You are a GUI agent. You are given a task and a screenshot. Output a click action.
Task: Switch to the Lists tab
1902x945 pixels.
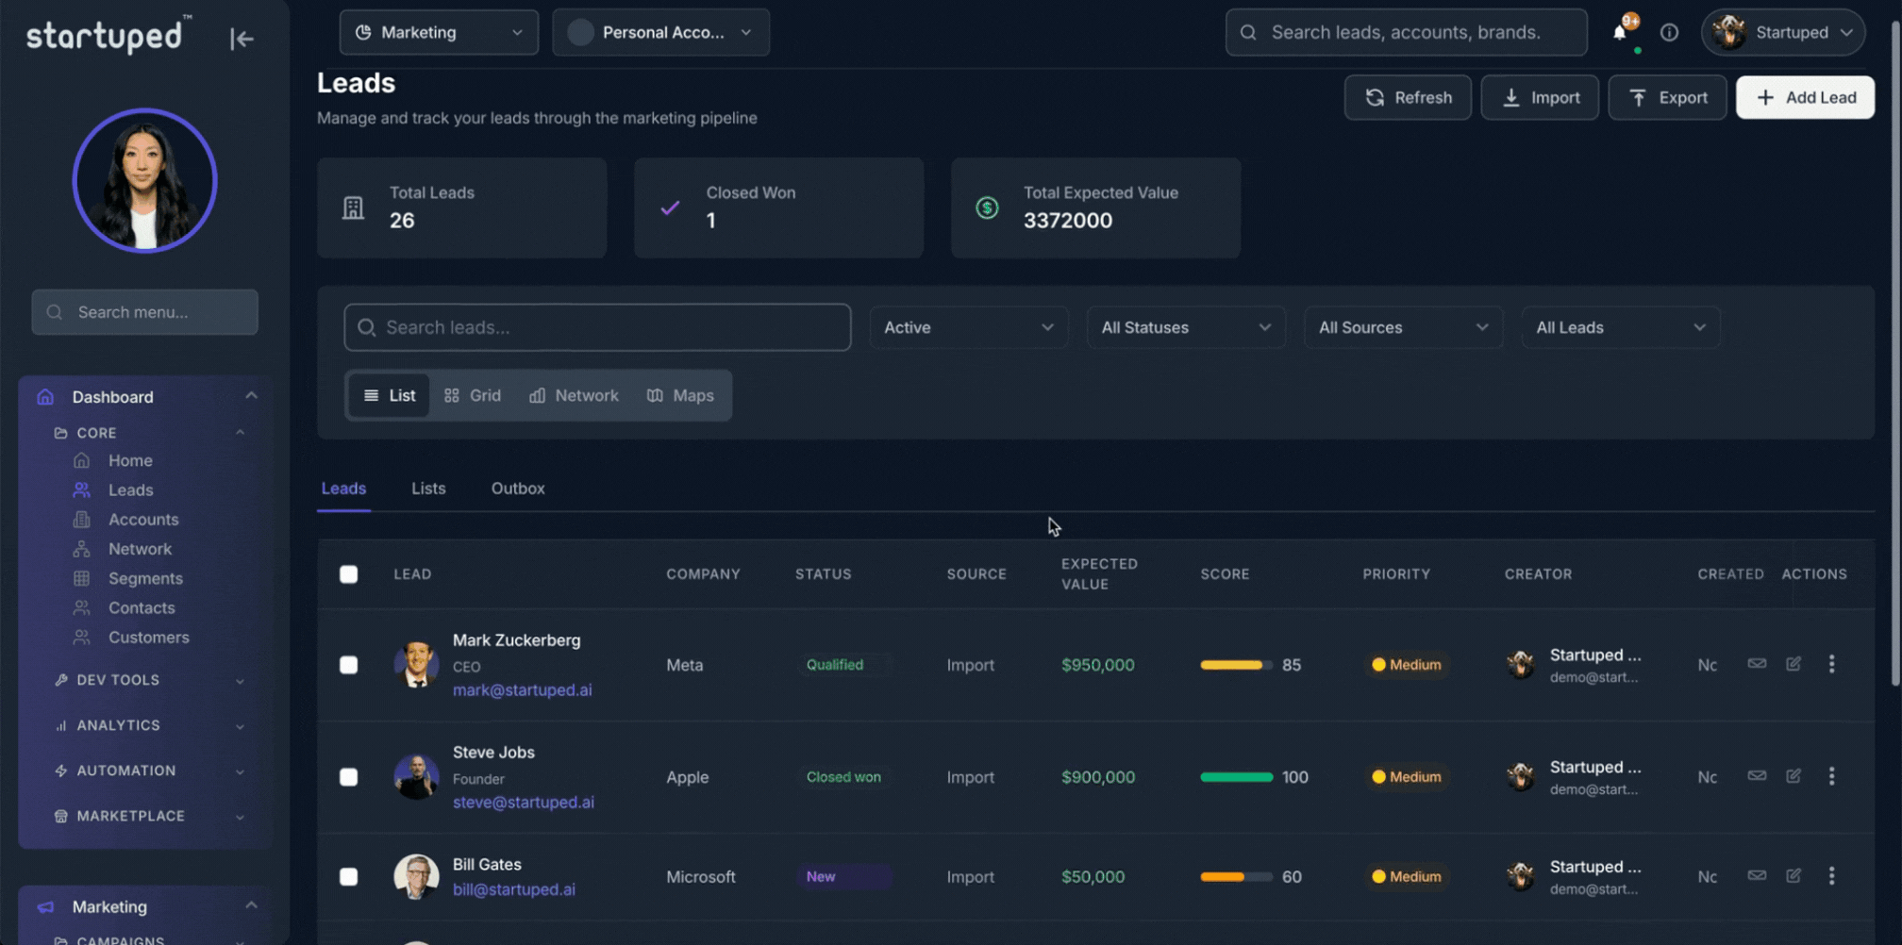pyautogui.click(x=428, y=489)
